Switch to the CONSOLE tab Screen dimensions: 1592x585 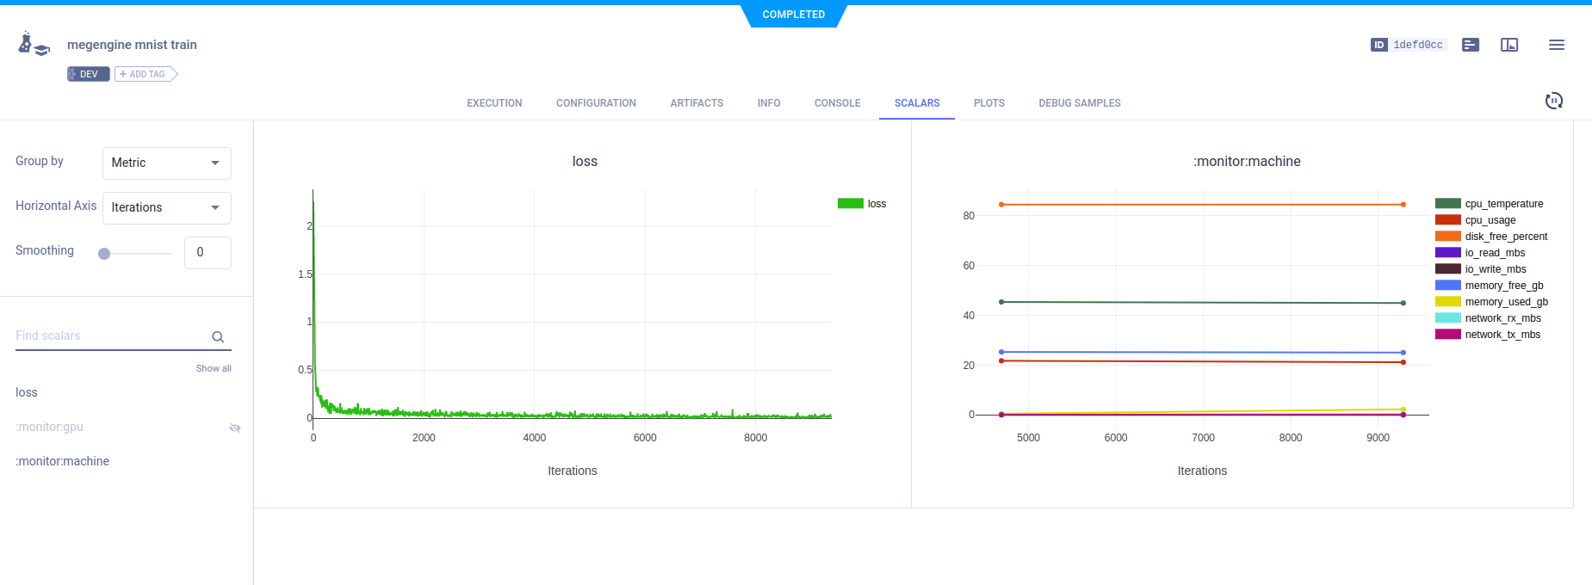tap(837, 103)
